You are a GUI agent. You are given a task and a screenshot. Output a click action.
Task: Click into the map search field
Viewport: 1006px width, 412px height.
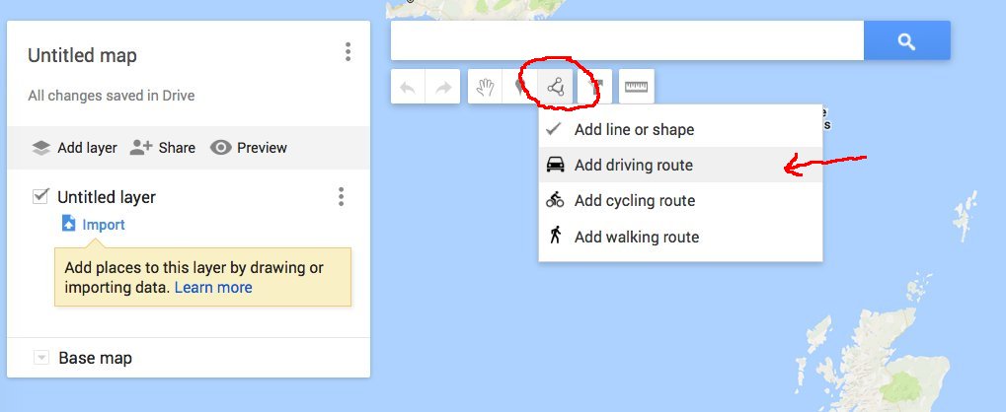627,41
